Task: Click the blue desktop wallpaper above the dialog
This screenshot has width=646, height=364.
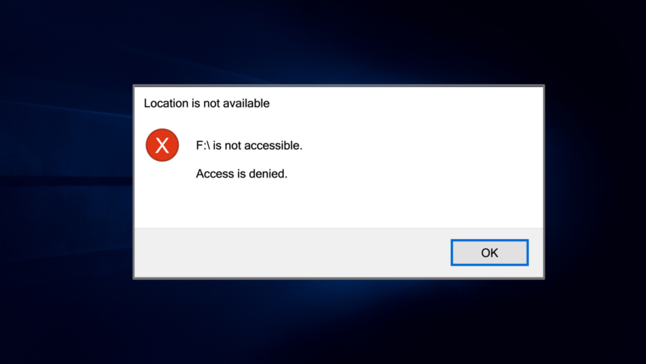Action: pyautogui.click(x=323, y=41)
